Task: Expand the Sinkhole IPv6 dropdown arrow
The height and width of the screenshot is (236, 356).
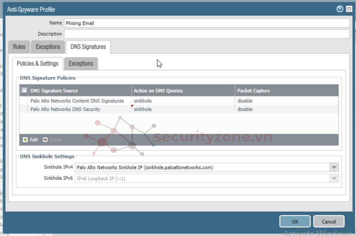Action: point(334,178)
